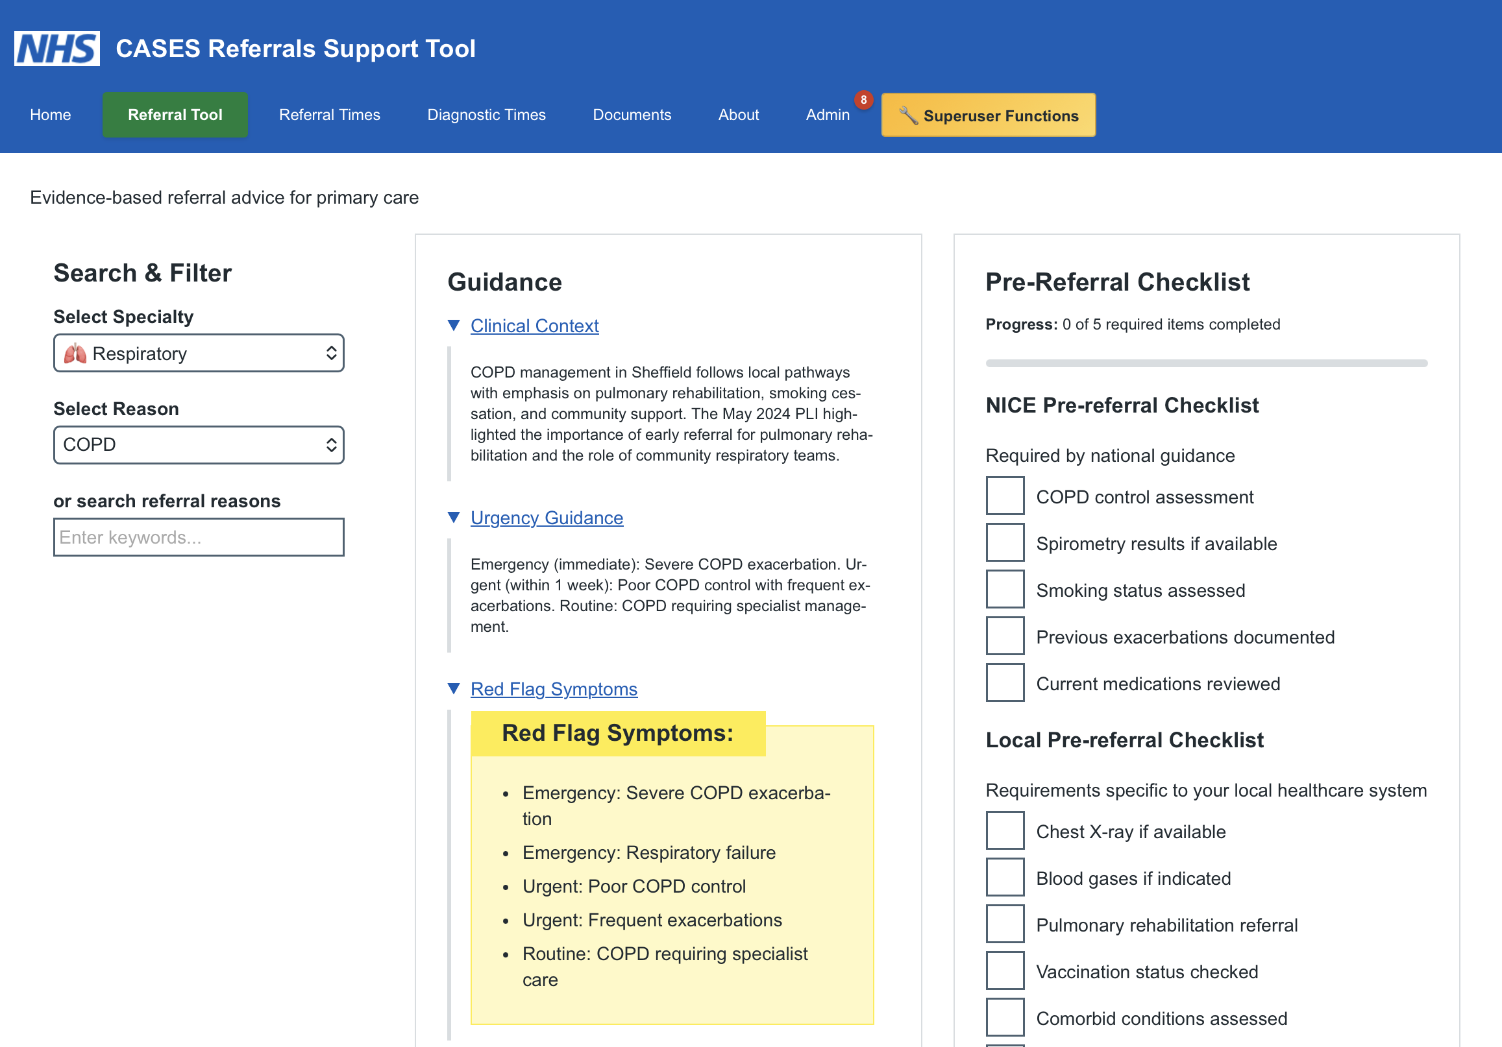Image resolution: width=1502 pixels, height=1047 pixels.
Task: Tick the Smoking status assessed checkbox
Action: coord(1005,589)
